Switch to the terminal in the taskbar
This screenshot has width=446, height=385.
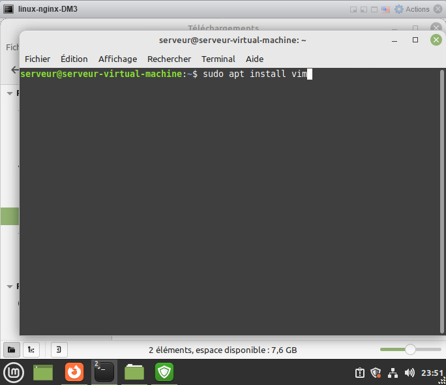tap(104, 372)
